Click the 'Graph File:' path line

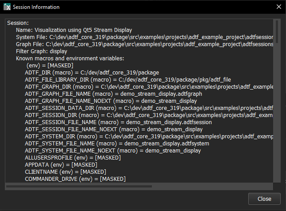pyautogui.click(x=144, y=44)
